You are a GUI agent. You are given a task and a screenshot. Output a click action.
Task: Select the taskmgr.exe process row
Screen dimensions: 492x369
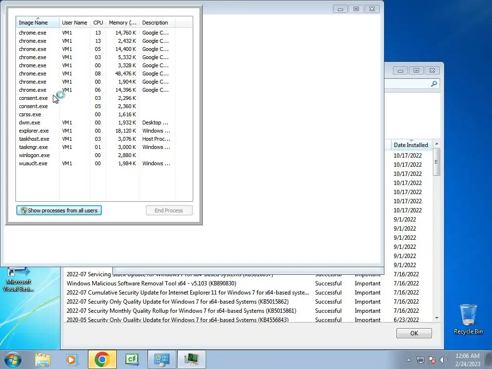(x=104, y=147)
